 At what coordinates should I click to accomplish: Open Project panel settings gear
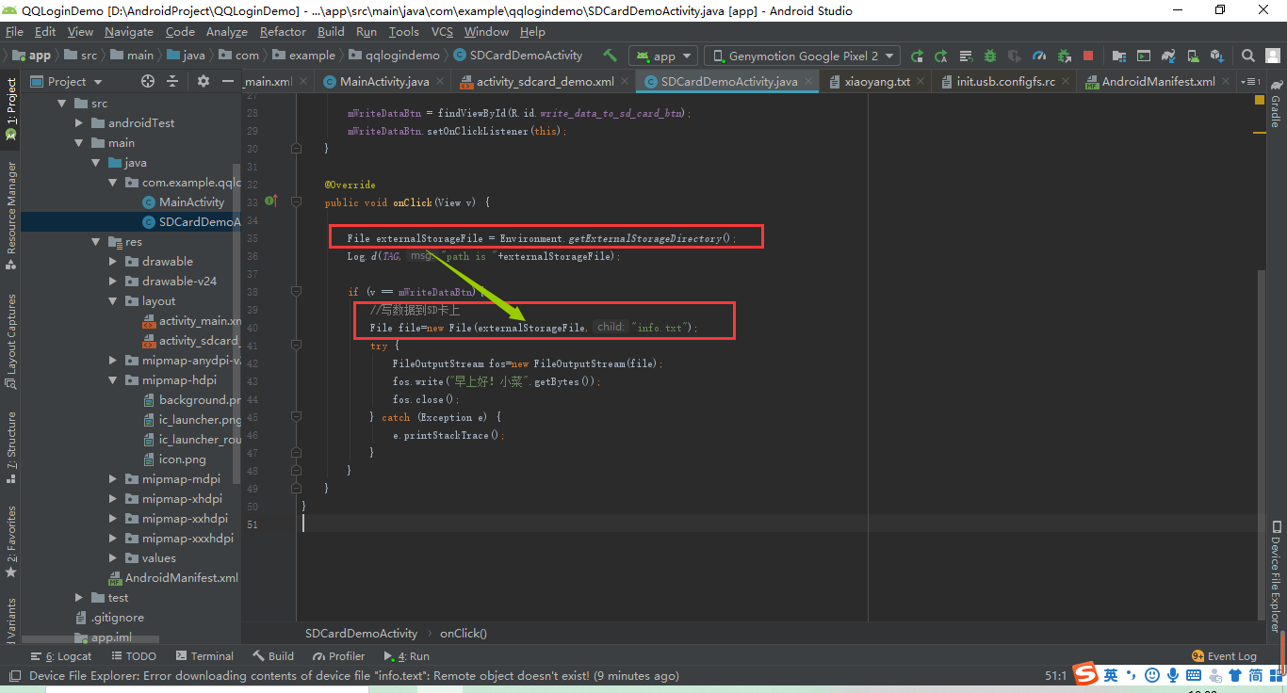tap(204, 82)
